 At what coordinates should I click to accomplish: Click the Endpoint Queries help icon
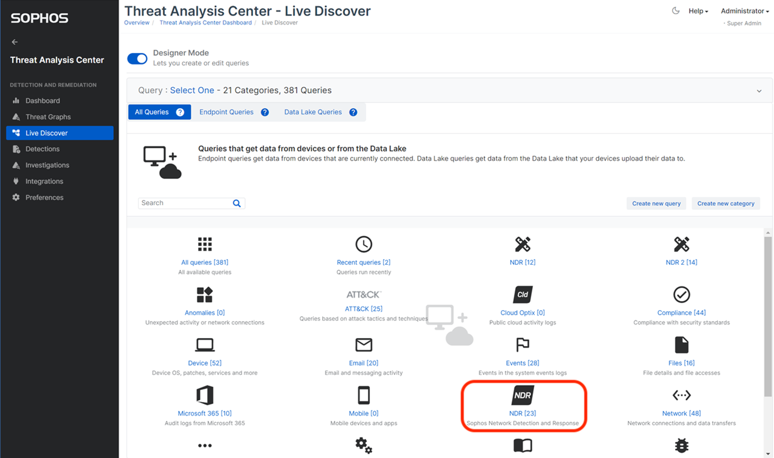(x=265, y=112)
